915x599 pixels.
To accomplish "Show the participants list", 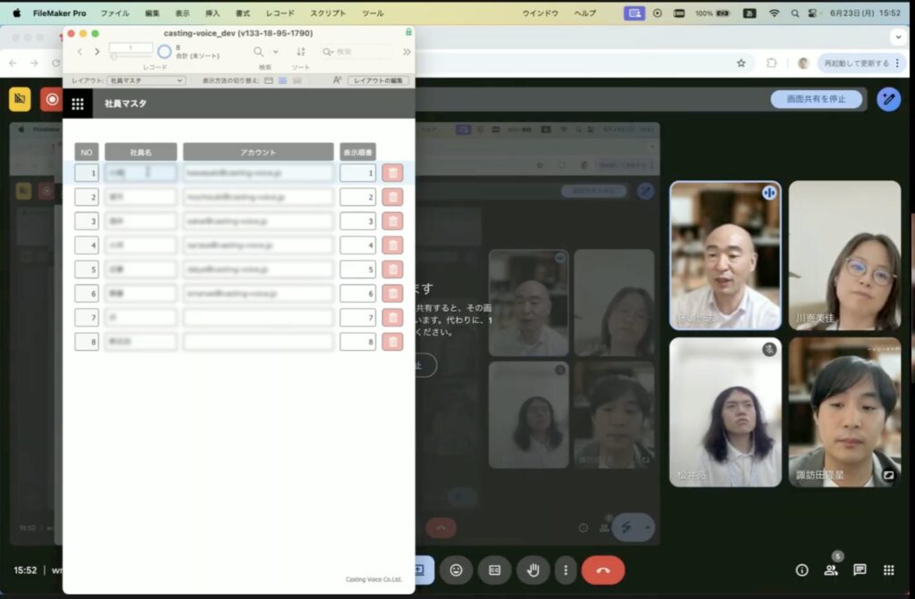I will pos(831,570).
